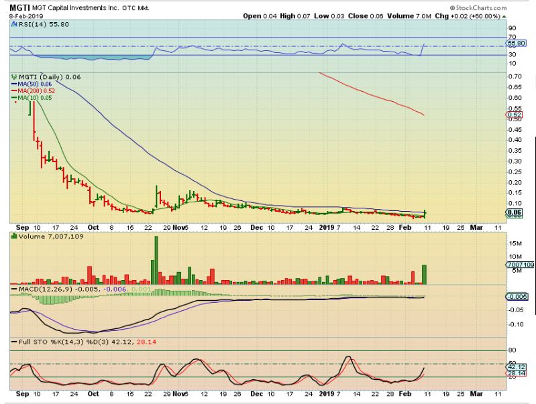Click the 55.80 RSI value tag on axis
The image size is (536, 404).
[516, 44]
